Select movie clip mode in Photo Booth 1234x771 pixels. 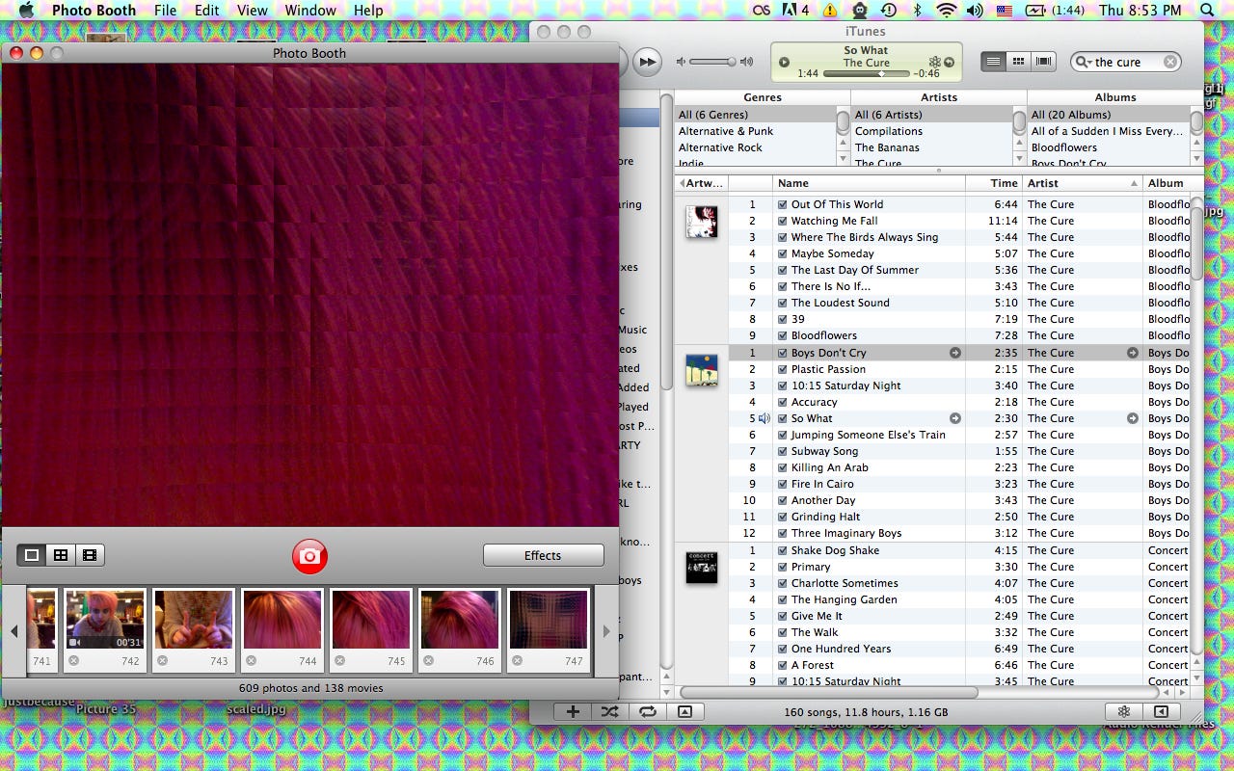click(x=90, y=555)
